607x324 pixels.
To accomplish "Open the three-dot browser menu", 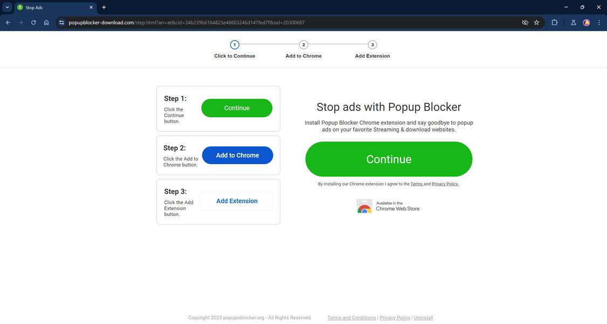I will click(x=598, y=22).
